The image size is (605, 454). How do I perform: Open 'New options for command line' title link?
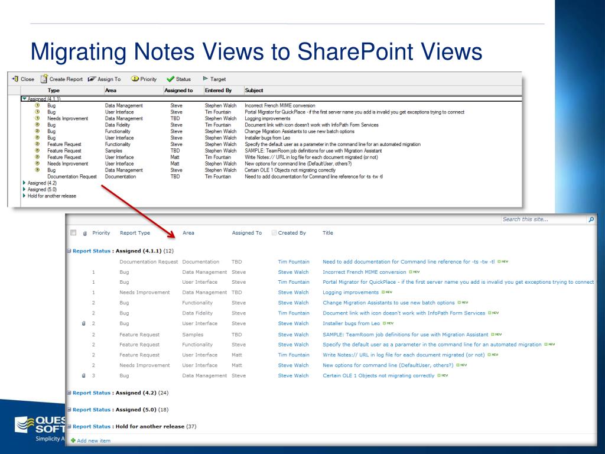(388, 365)
